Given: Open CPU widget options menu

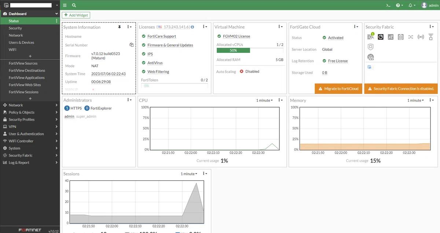Looking at the screenshot, I should tap(280, 100).
